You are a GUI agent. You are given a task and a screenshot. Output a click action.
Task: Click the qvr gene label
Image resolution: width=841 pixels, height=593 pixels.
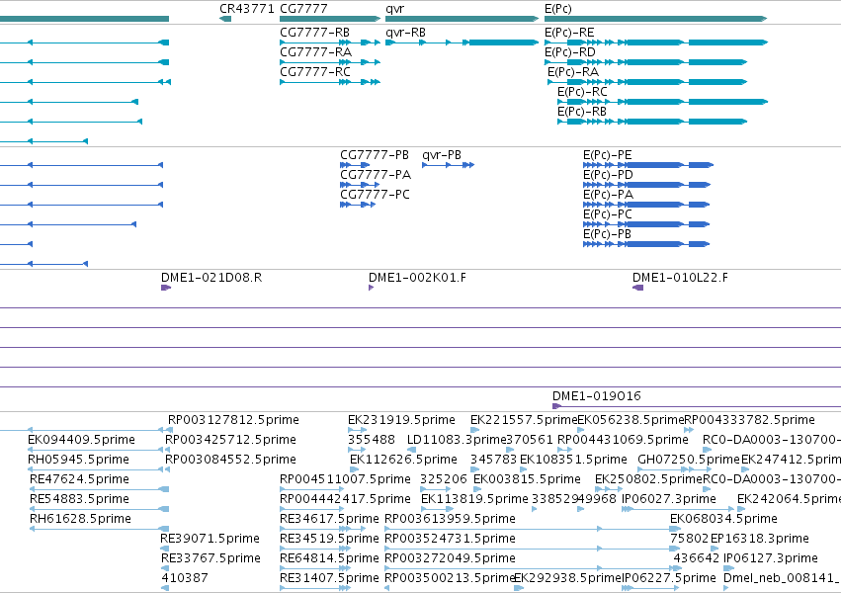click(394, 9)
